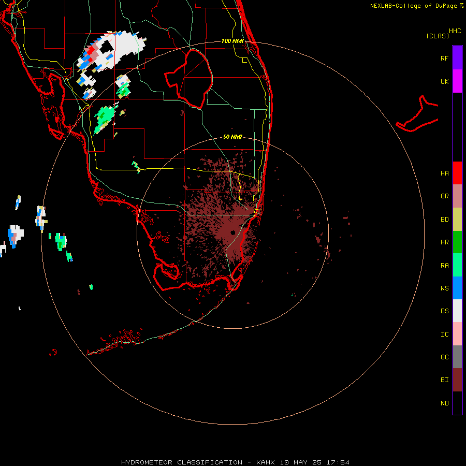Click the 'ND' legend label
Image resolution: width=466 pixels, height=466 pixels.
coord(444,403)
